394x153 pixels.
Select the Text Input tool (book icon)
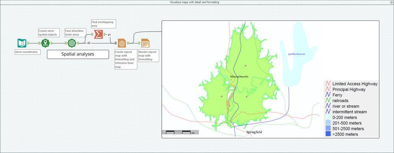pos(22,43)
